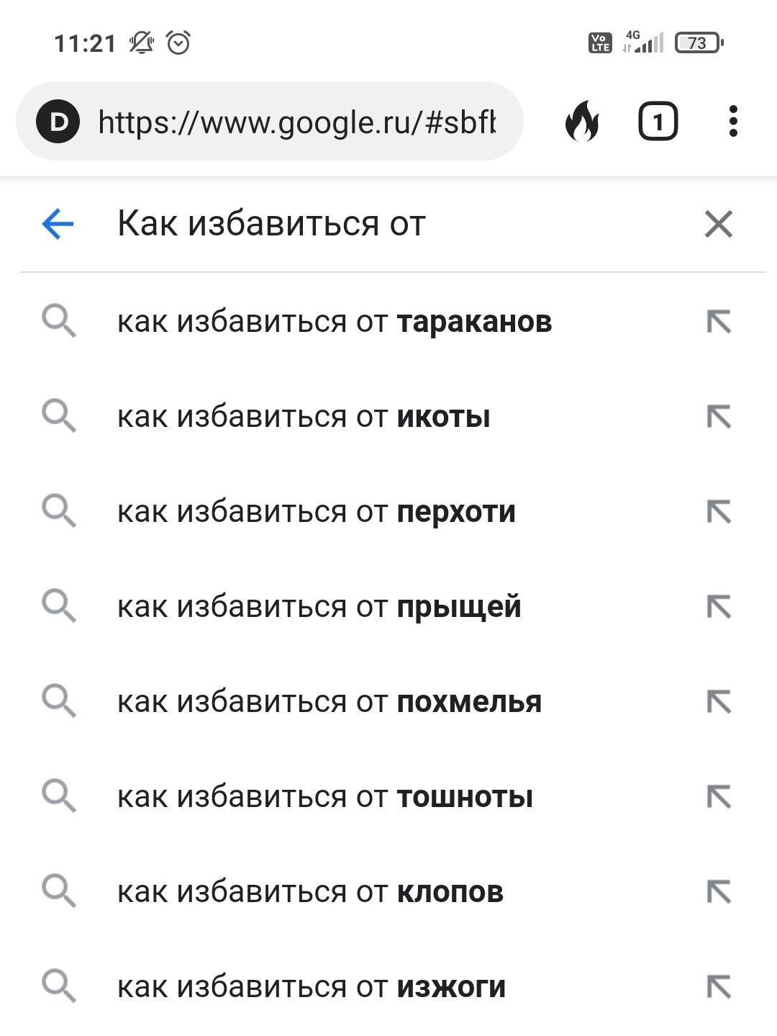This screenshot has height=1036, width=777.
Task: Select suggestion 'как избавиться от икоты'
Action: pyautogui.click(x=304, y=417)
